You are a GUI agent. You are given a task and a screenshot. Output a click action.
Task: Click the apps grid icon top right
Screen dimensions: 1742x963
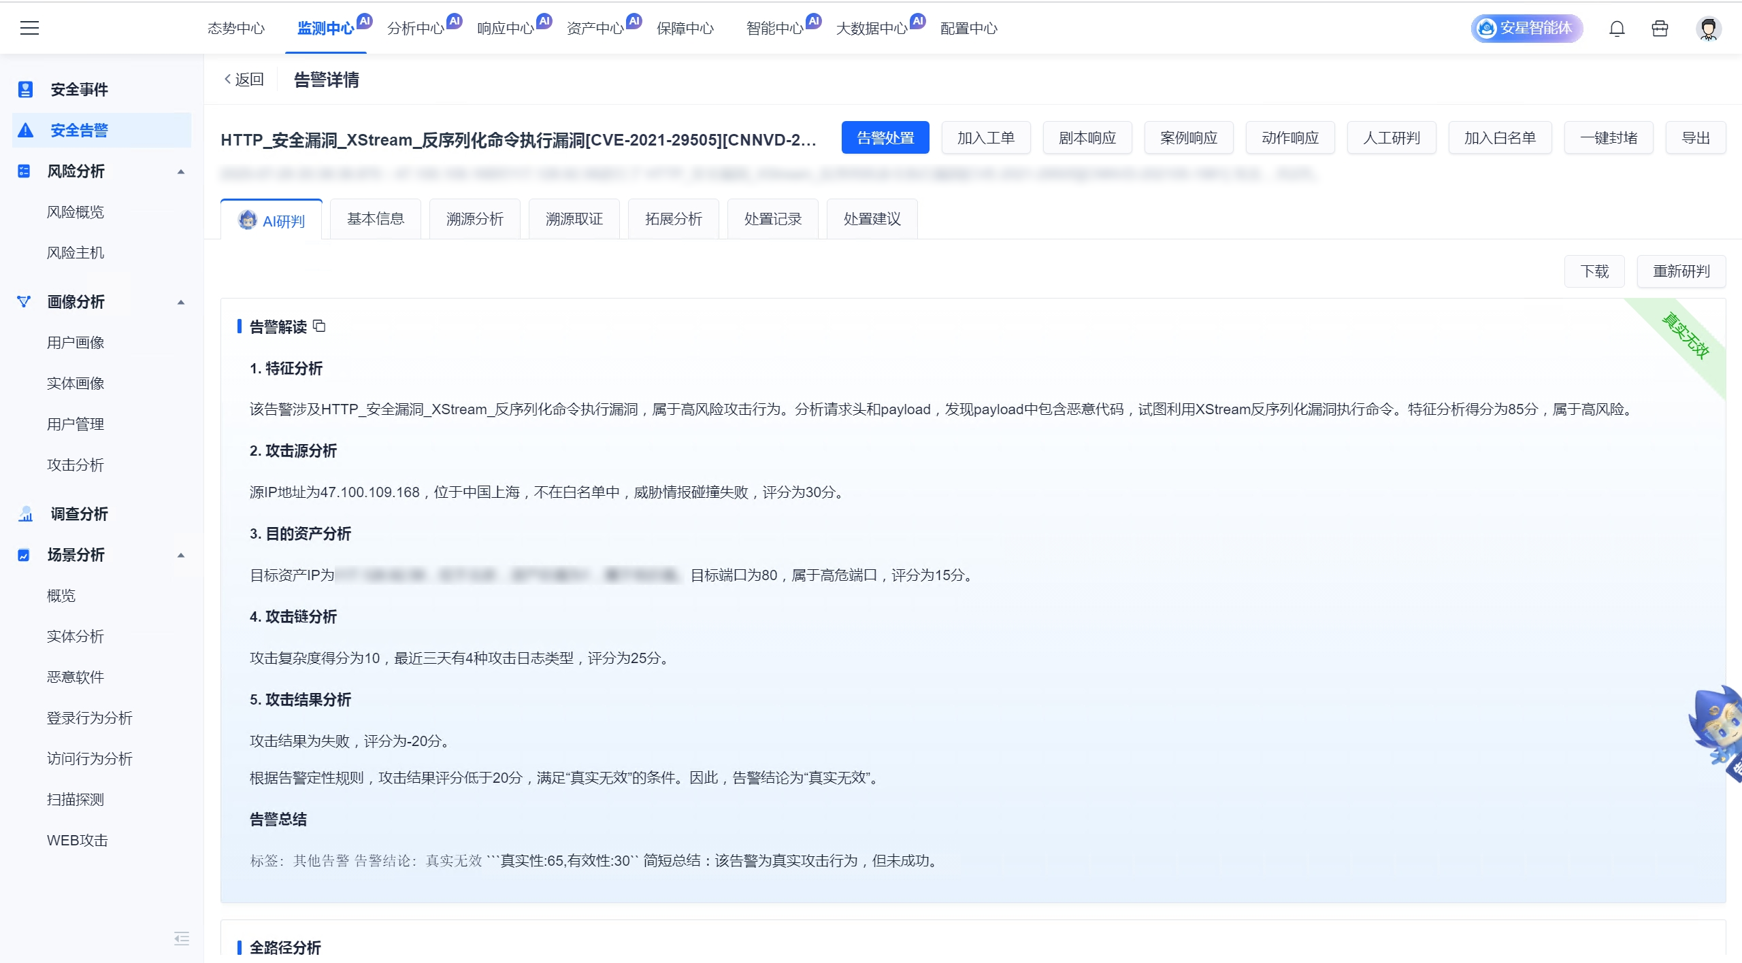click(x=1660, y=29)
